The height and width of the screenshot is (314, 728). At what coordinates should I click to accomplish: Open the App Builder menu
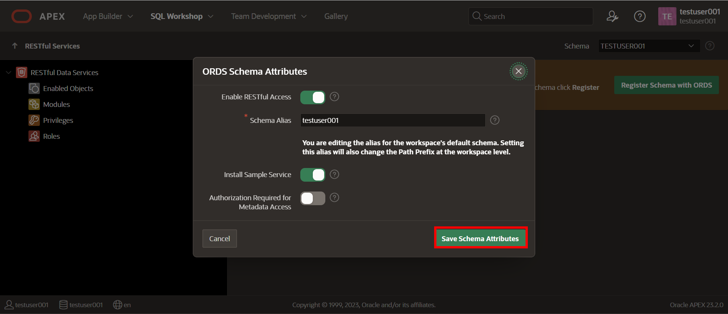tap(103, 16)
